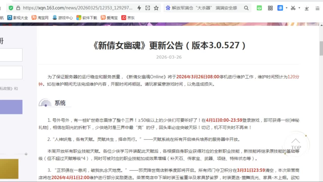323x182 pixels.
Task: Click the green security shield icon
Action: click(11, 8)
